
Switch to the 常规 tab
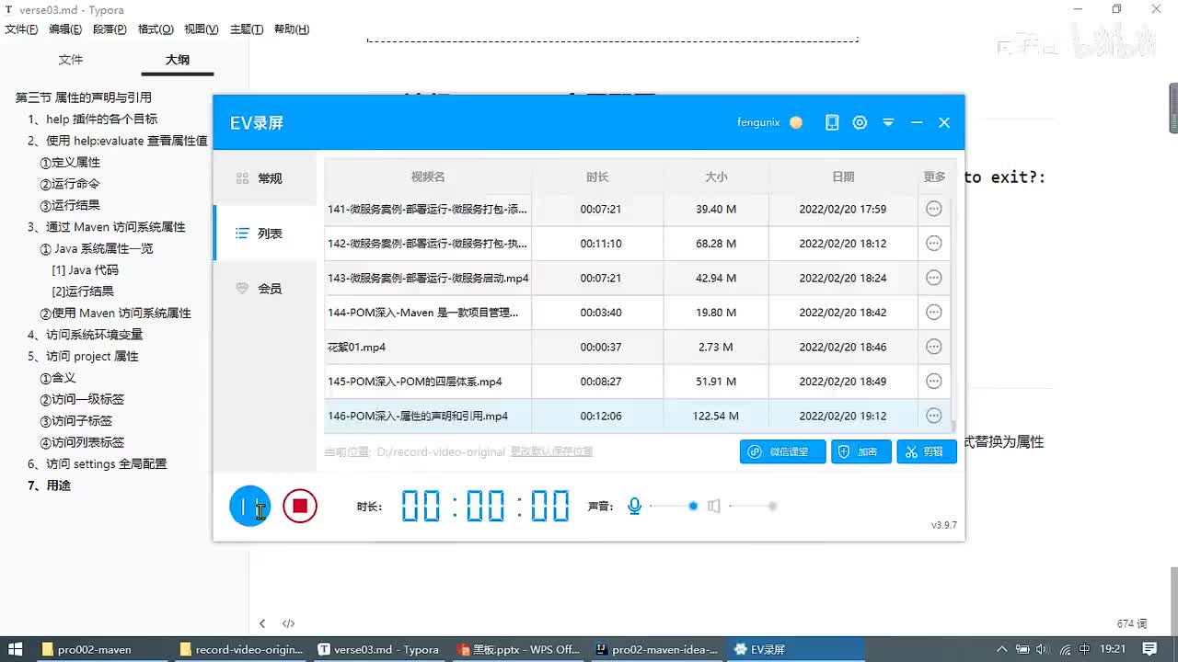[265, 178]
